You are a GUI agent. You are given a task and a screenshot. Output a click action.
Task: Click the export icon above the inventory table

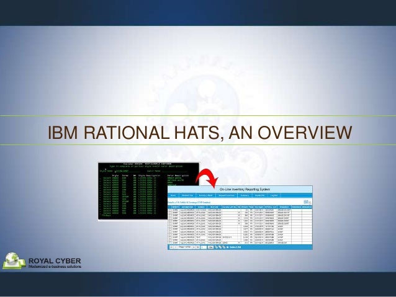307,202
